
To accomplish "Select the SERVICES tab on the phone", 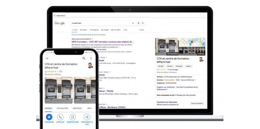I will 77,108.
